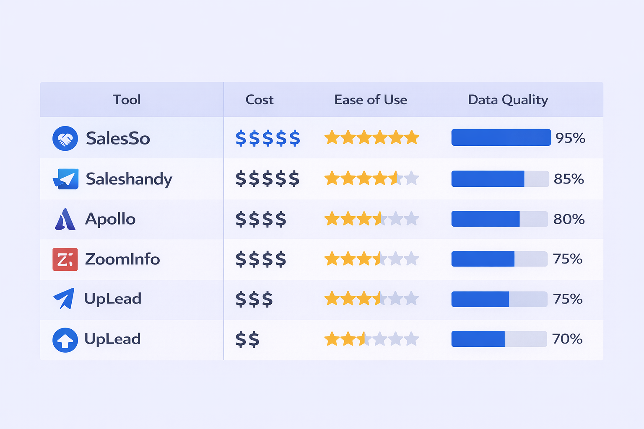Image resolution: width=644 pixels, height=429 pixels.
Task: Click the 95% data quality bar
Action: pyautogui.click(x=501, y=137)
